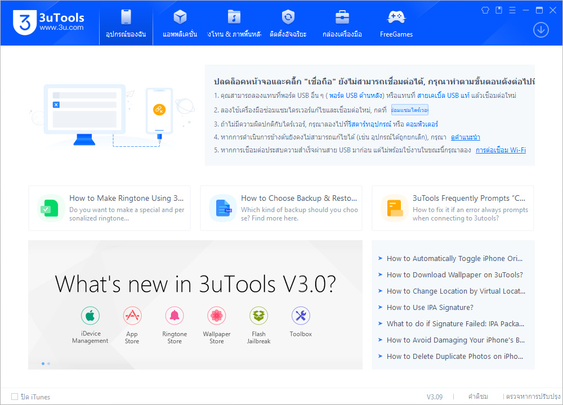This screenshot has height=405, width=563.
Task: Click the green ringtone article icon
Action: 50,209
